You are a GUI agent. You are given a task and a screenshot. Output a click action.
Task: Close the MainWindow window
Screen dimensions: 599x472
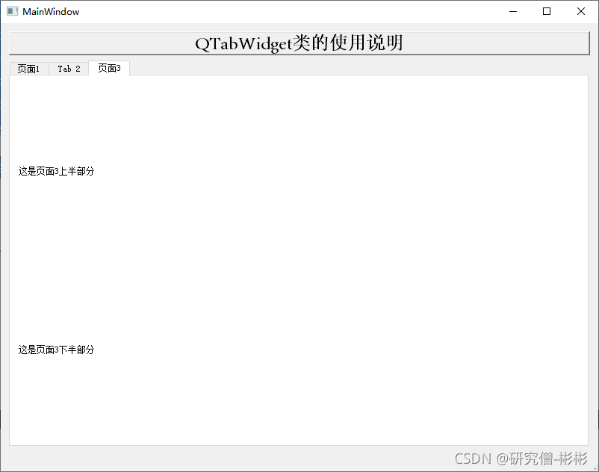pyautogui.click(x=580, y=11)
